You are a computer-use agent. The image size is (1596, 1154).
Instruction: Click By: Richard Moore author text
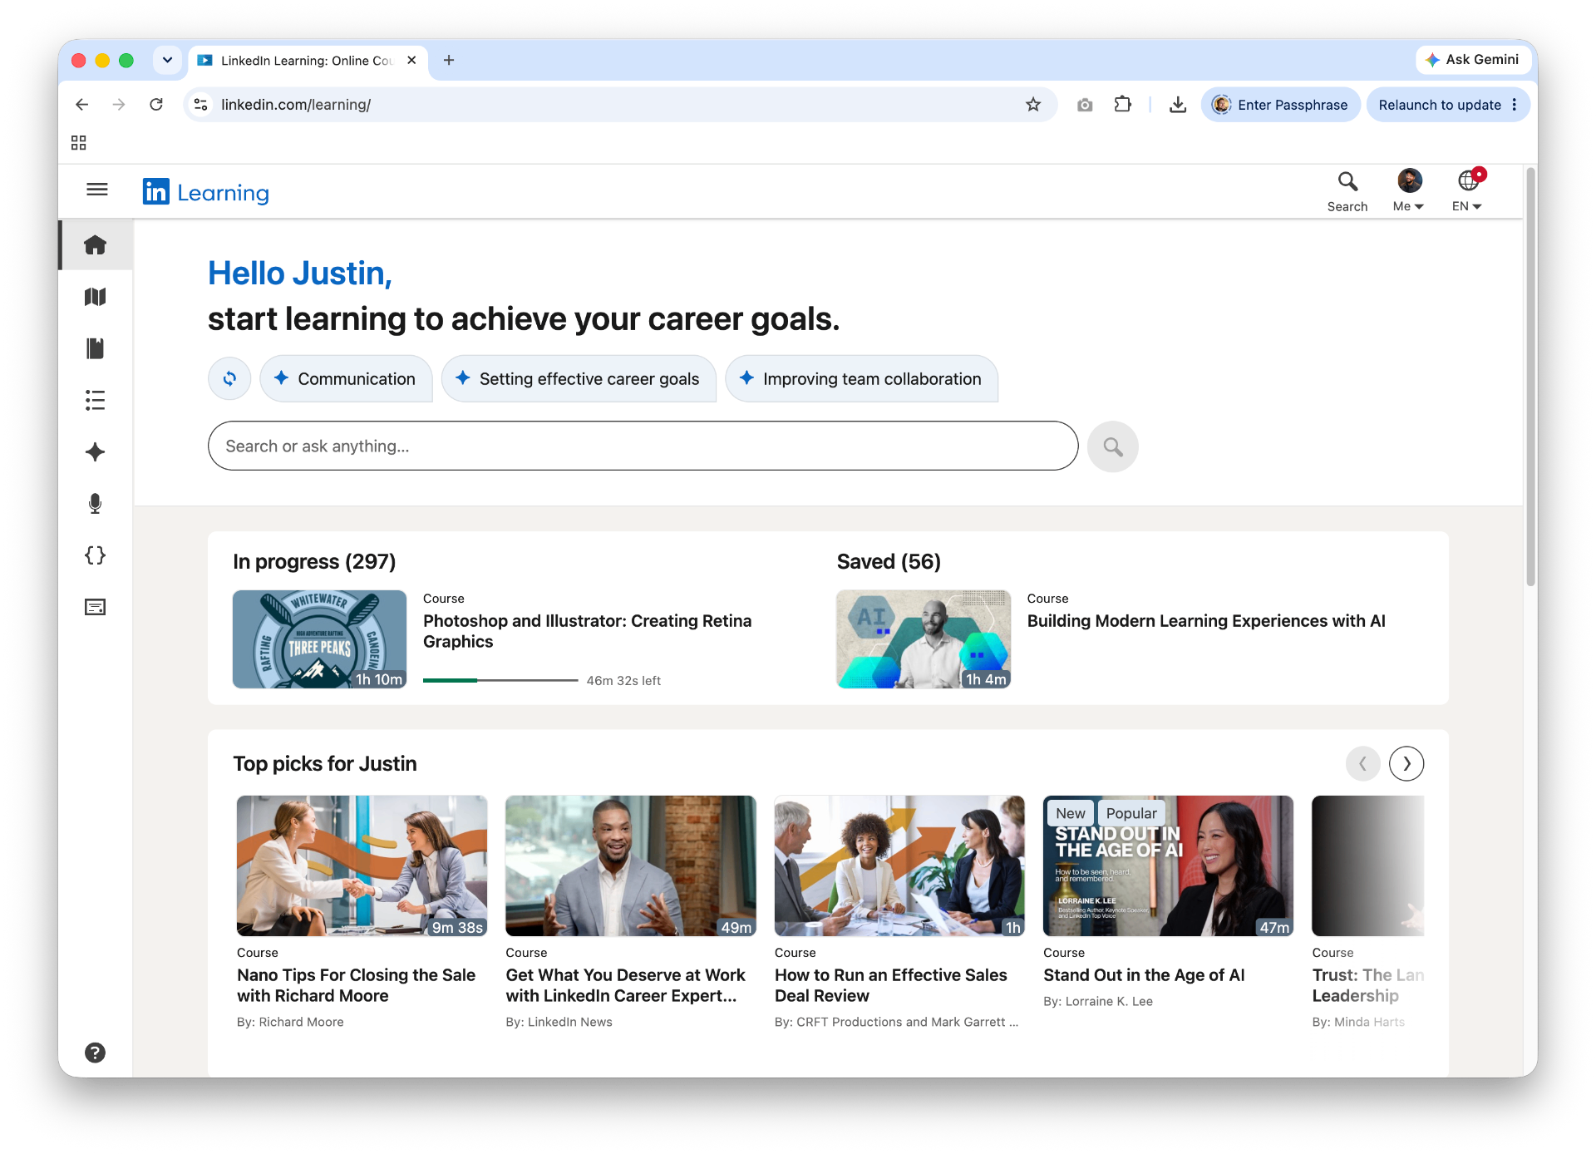pyautogui.click(x=290, y=1022)
